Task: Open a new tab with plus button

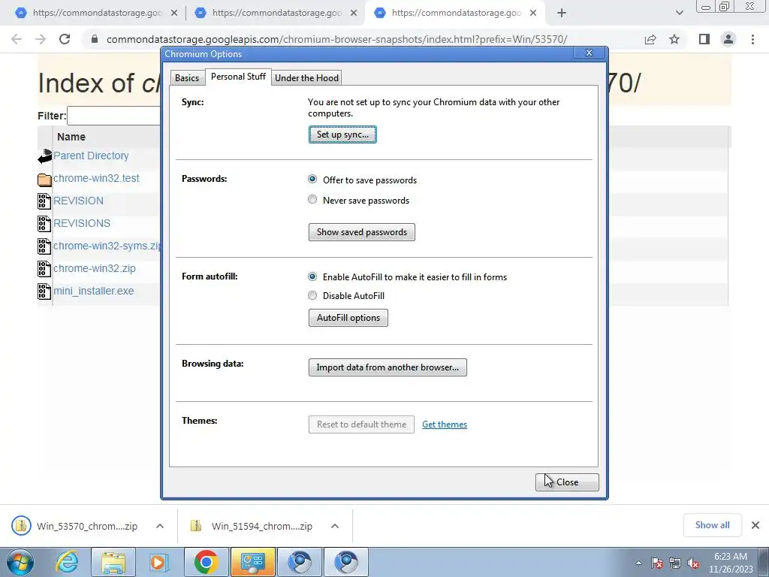Action: tap(562, 14)
